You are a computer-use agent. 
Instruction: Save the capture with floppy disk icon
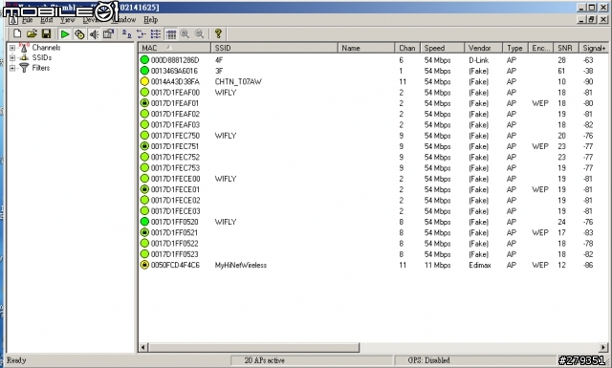(x=46, y=34)
